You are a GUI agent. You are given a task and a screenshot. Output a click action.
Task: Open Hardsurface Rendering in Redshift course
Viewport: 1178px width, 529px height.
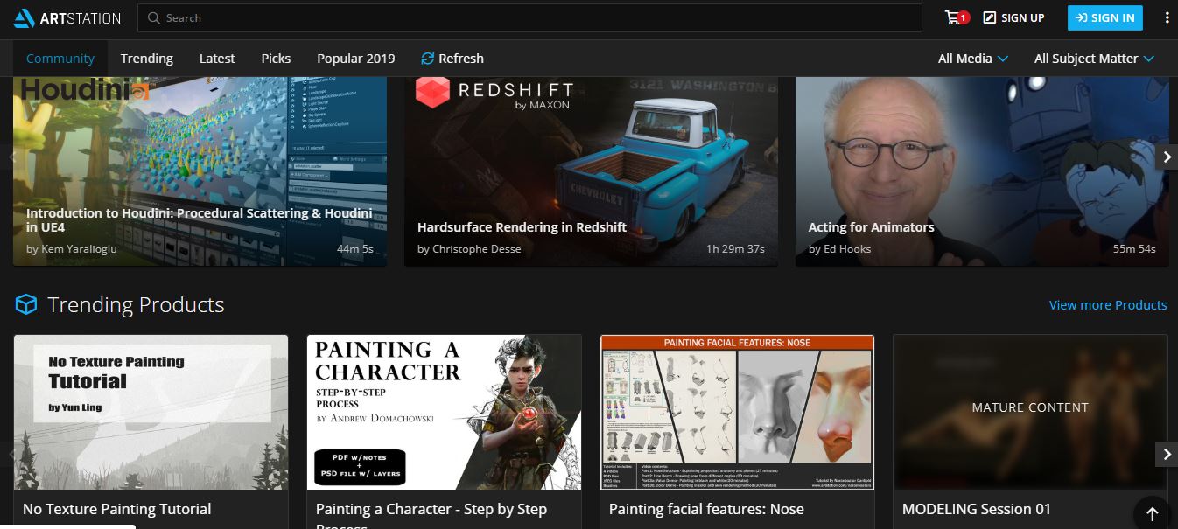click(591, 171)
